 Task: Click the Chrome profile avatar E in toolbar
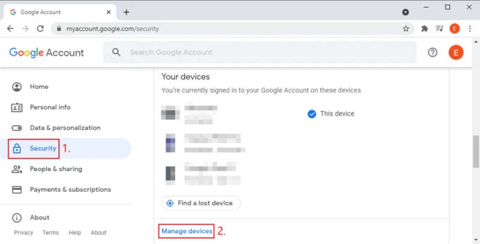click(x=455, y=28)
